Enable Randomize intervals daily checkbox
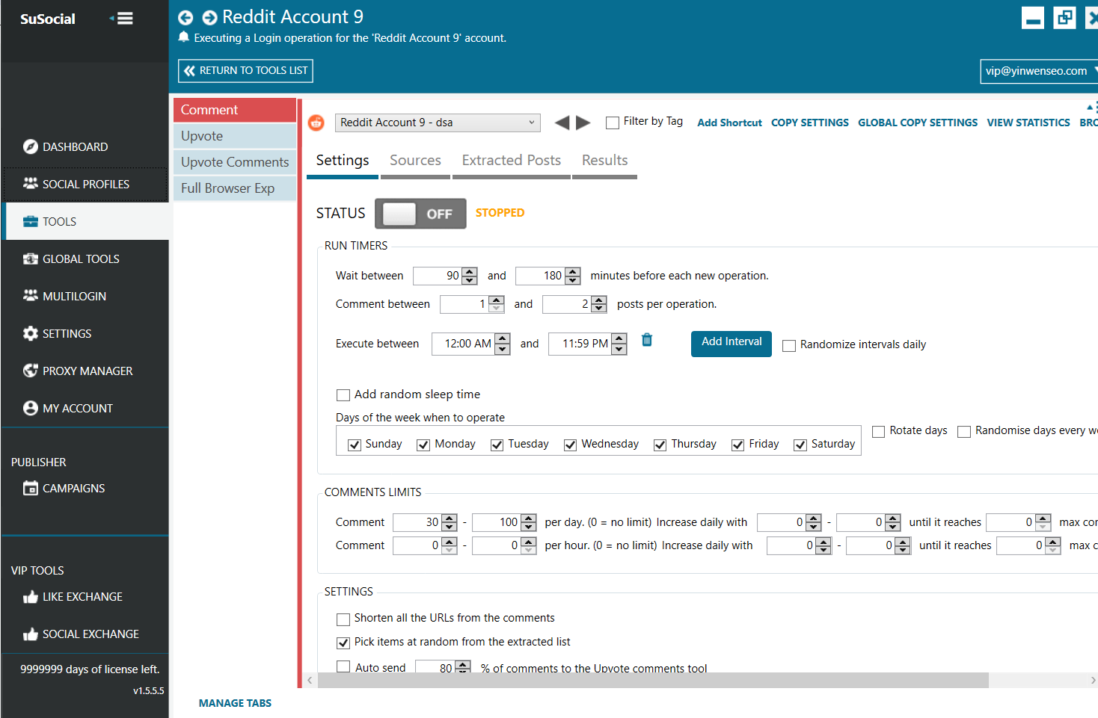Image resolution: width=1098 pixels, height=718 pixels. pyautogui.click(x=789, y=345)
